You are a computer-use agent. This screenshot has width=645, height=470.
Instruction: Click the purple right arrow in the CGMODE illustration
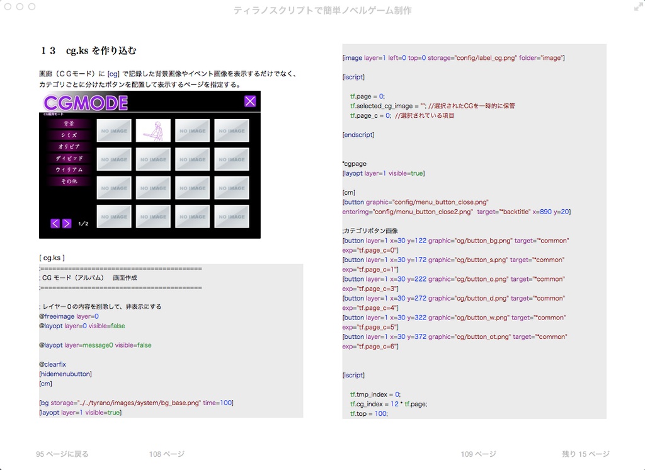[x=67, y=224]
